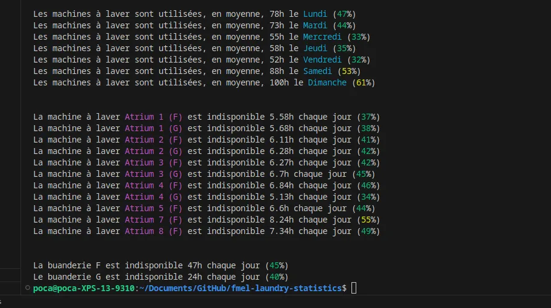551x308 pixels.
Task: Click the 40% value on buanderie G line
Action: [277, 277]
